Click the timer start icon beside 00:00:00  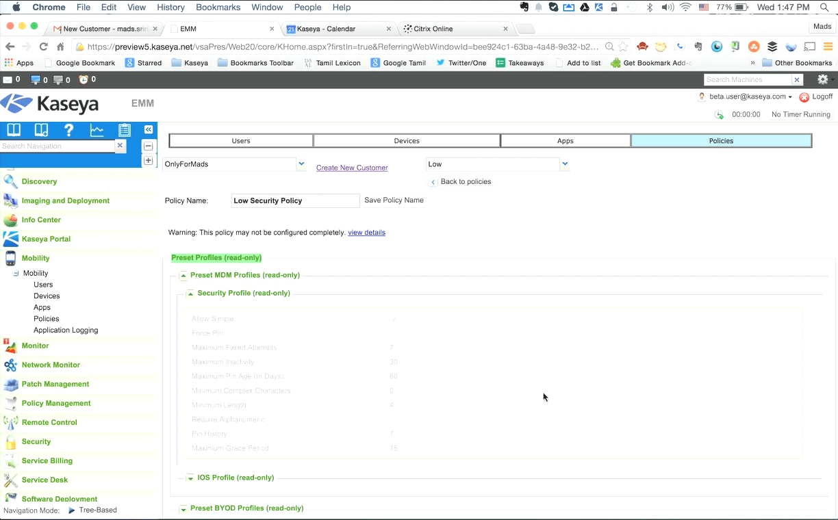pyautogui.click(x=719, y=115)
